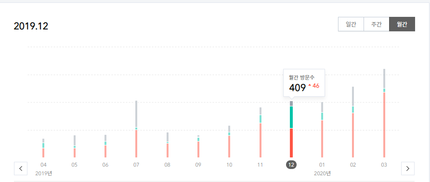Select the 03 month label of 2020

(x=384, y=165)
